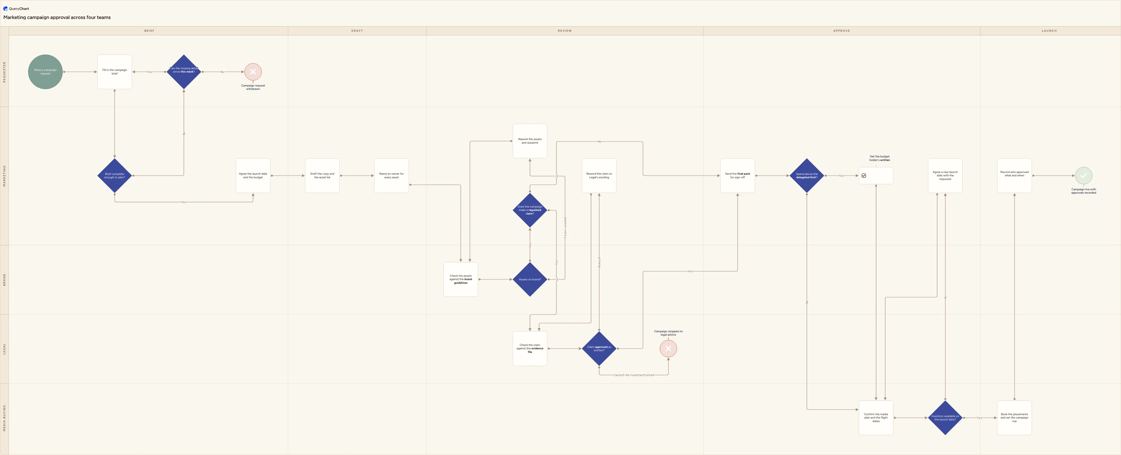Click the QueryChart logo icon
Image resolution: width=1121 pixels, height=455 pixels.
[x=5, y=8]
